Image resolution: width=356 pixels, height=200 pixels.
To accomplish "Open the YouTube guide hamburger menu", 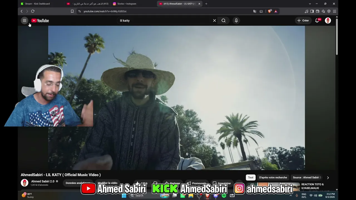I will click(x=24, y=21).
